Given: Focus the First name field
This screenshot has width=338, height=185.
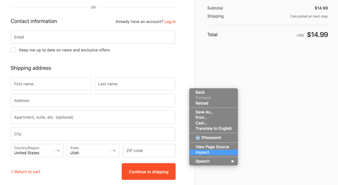Looking at the screenshot, I should point(51,84).
